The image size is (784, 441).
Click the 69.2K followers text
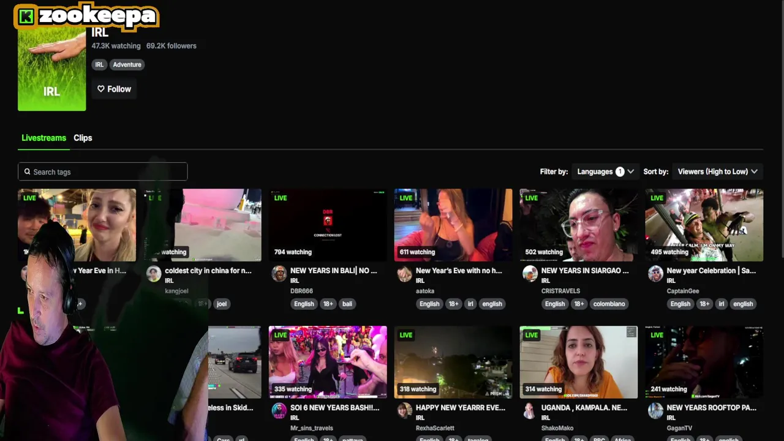point(171,46)
